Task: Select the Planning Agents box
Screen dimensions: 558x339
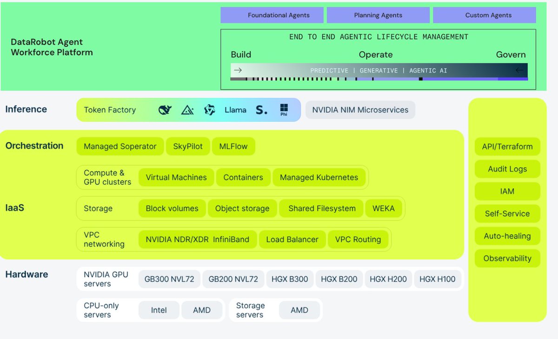Action: click(378, 15)
